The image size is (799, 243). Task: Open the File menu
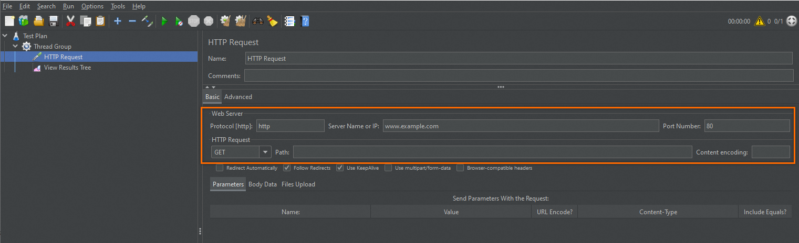click(x=7, y=6)
